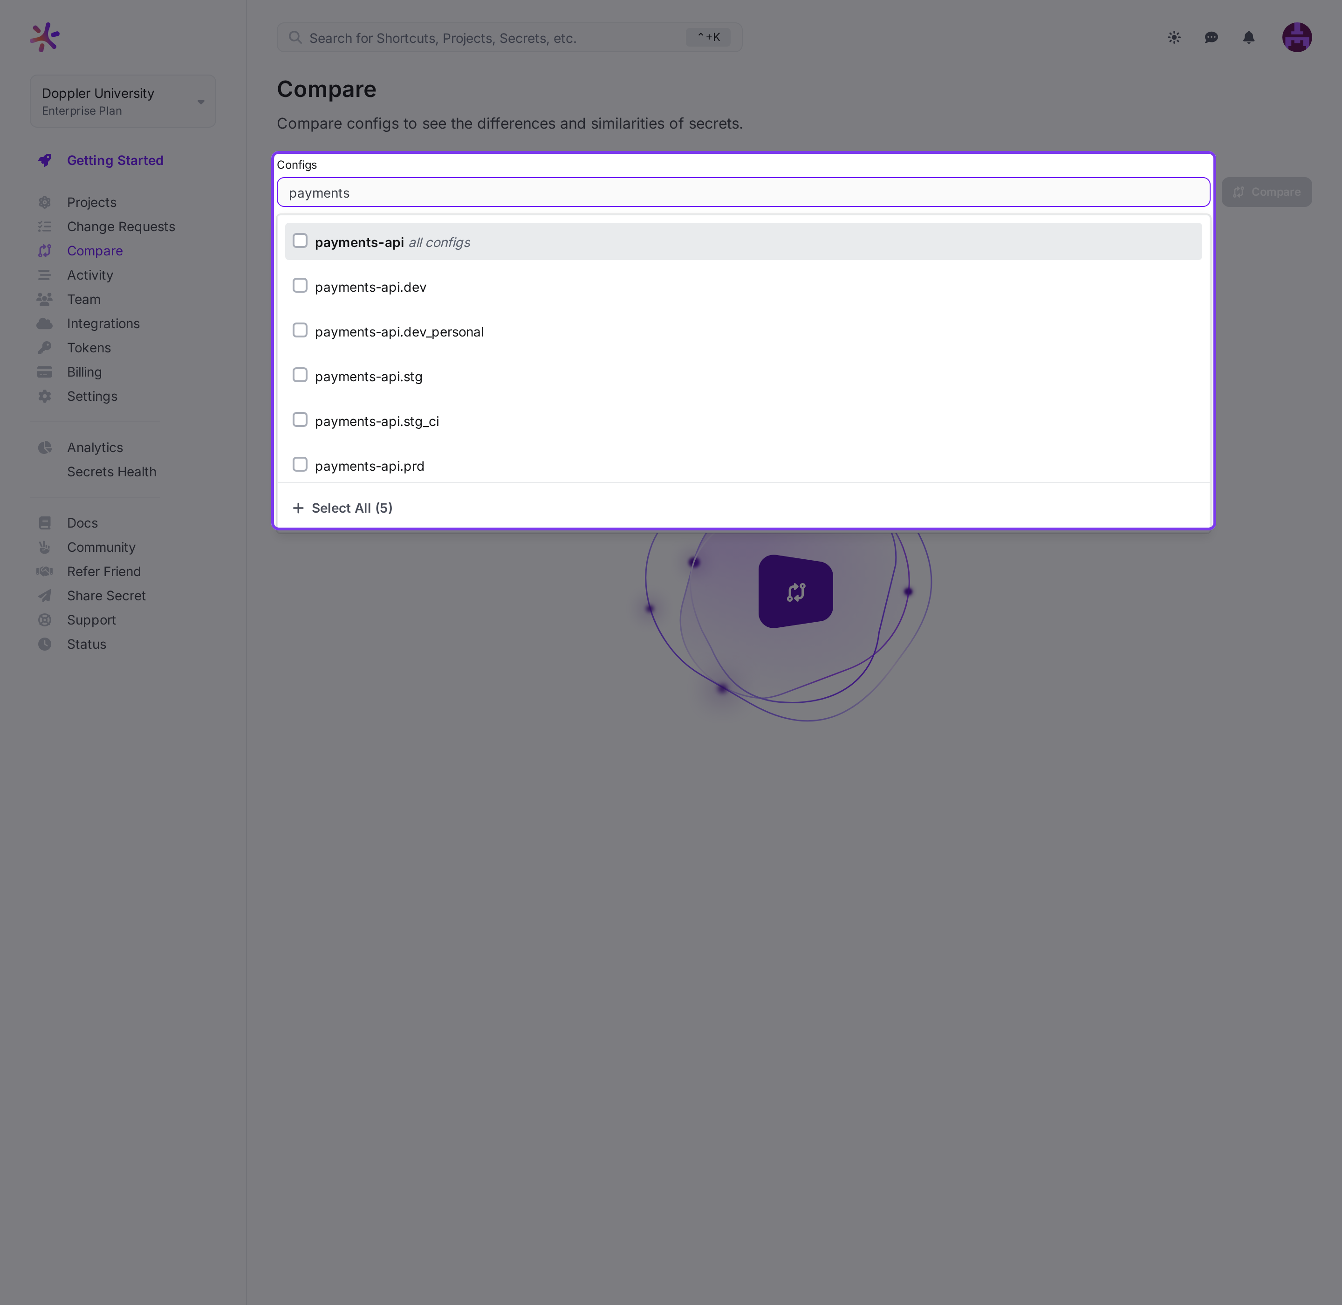This screenshot has width=1342, height=1305.
Task: Expand the Doppler University workspace switcher
Action: 123,101
